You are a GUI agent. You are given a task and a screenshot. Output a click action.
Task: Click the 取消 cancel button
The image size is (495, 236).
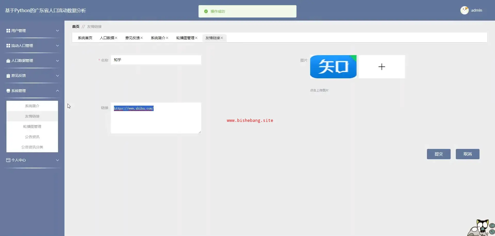point(468,154)
